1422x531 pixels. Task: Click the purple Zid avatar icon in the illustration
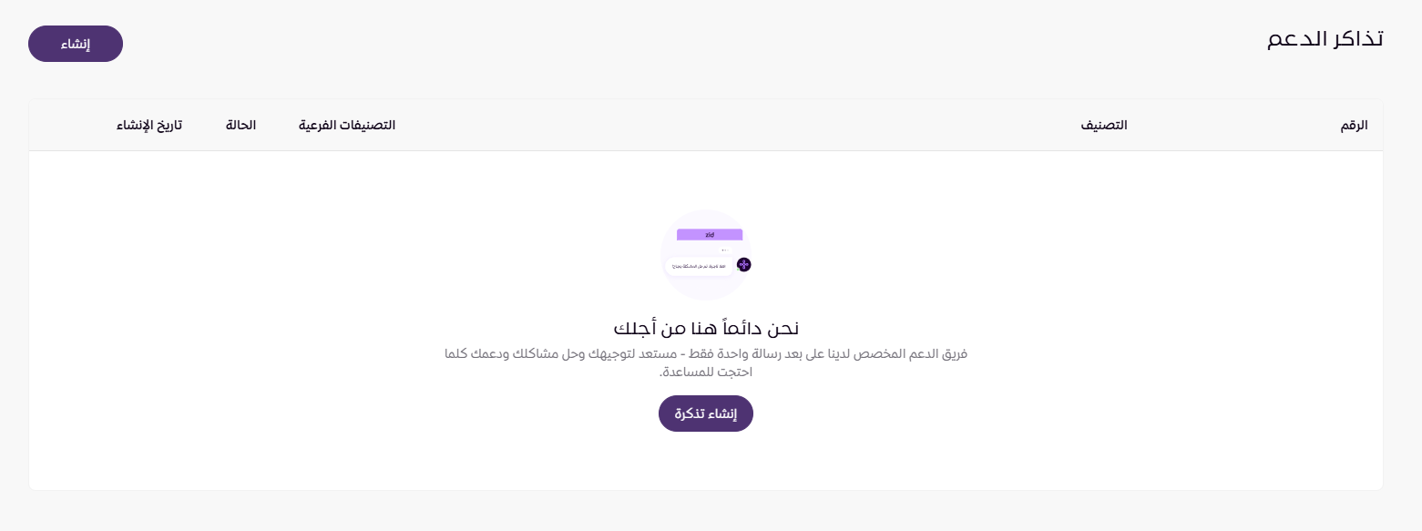click(744, 264)
